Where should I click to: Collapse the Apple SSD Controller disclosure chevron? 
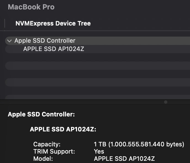pyautogui.click(x=9, y=41)
